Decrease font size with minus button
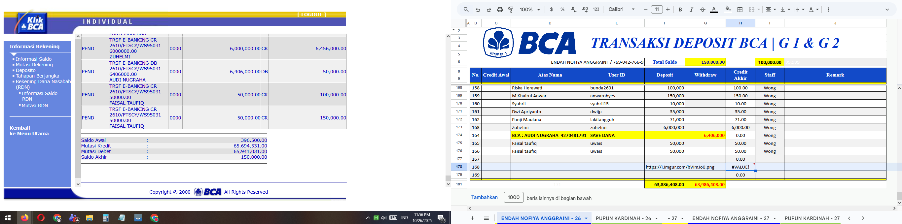Screen dimensions: 902x224 (x=646, y=10)
